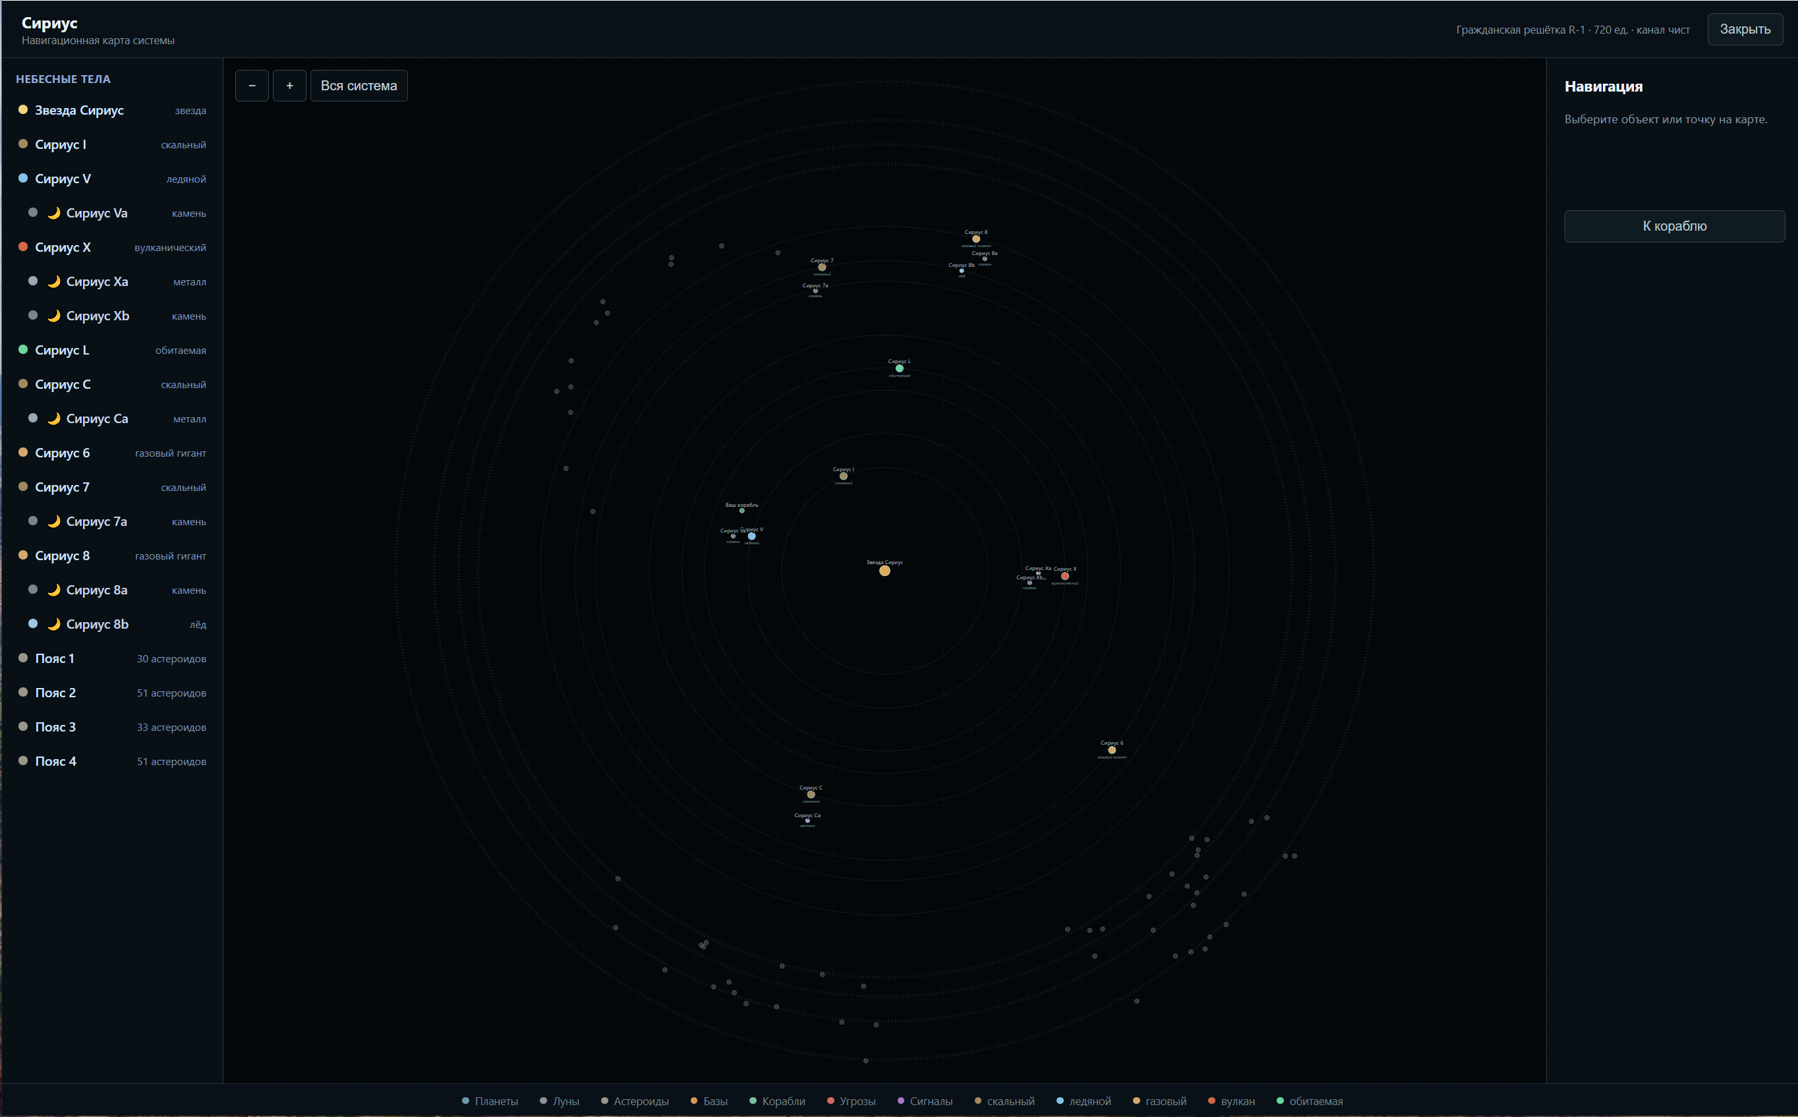
Task: Click the 'Ваш корабль' ship marker
Action: (741, 511)
